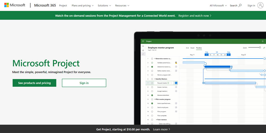Click the notification bell in Project header
This screenshot has height=133, width=266.
[x=263, y=41]
